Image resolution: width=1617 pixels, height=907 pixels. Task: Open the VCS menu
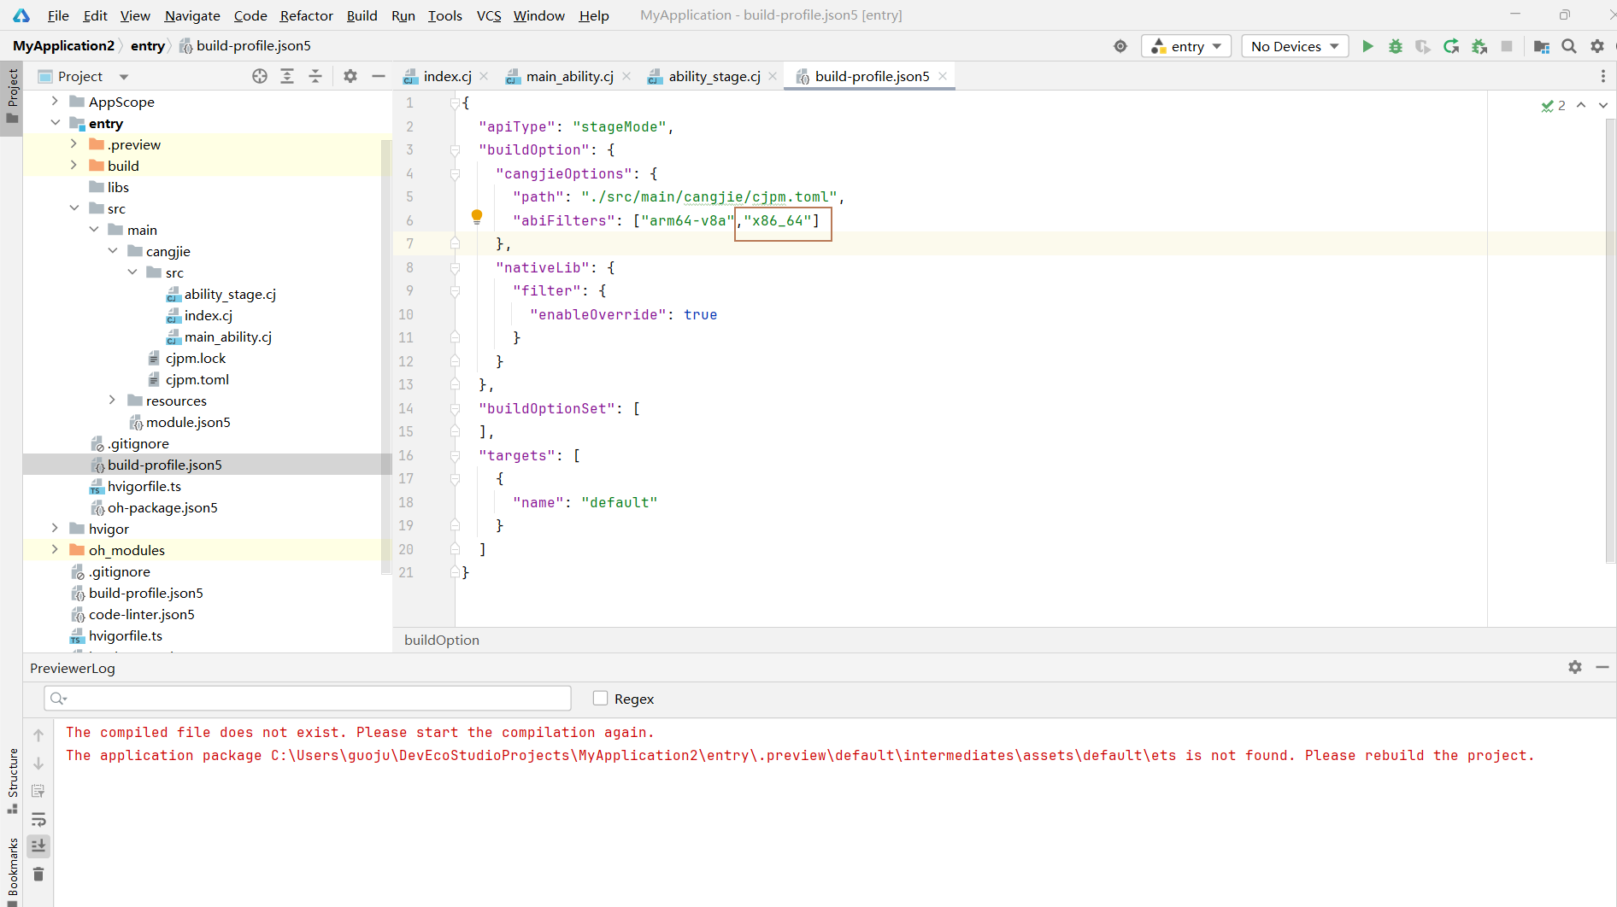pos(489,15)
